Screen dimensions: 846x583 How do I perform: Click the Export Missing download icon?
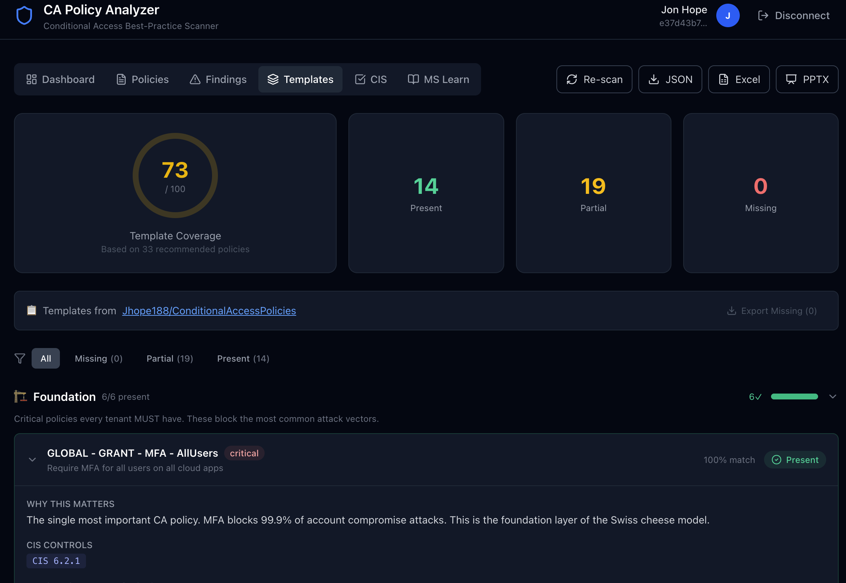[x=732, y=311]
